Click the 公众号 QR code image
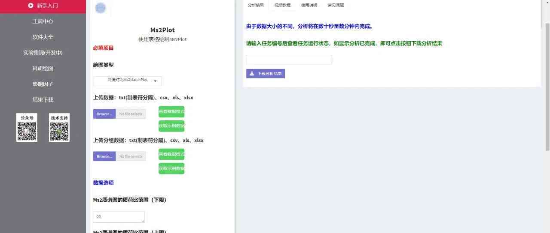This screenshot has width=550, height=233. point(27,128)
